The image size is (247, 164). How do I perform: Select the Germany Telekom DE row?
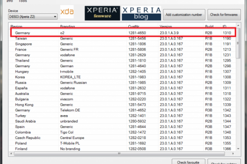tap(123, 110)
